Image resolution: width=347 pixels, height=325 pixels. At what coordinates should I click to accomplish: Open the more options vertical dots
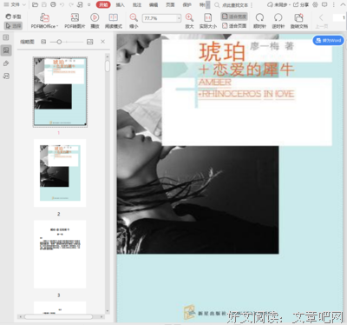(x=334, y=4)
